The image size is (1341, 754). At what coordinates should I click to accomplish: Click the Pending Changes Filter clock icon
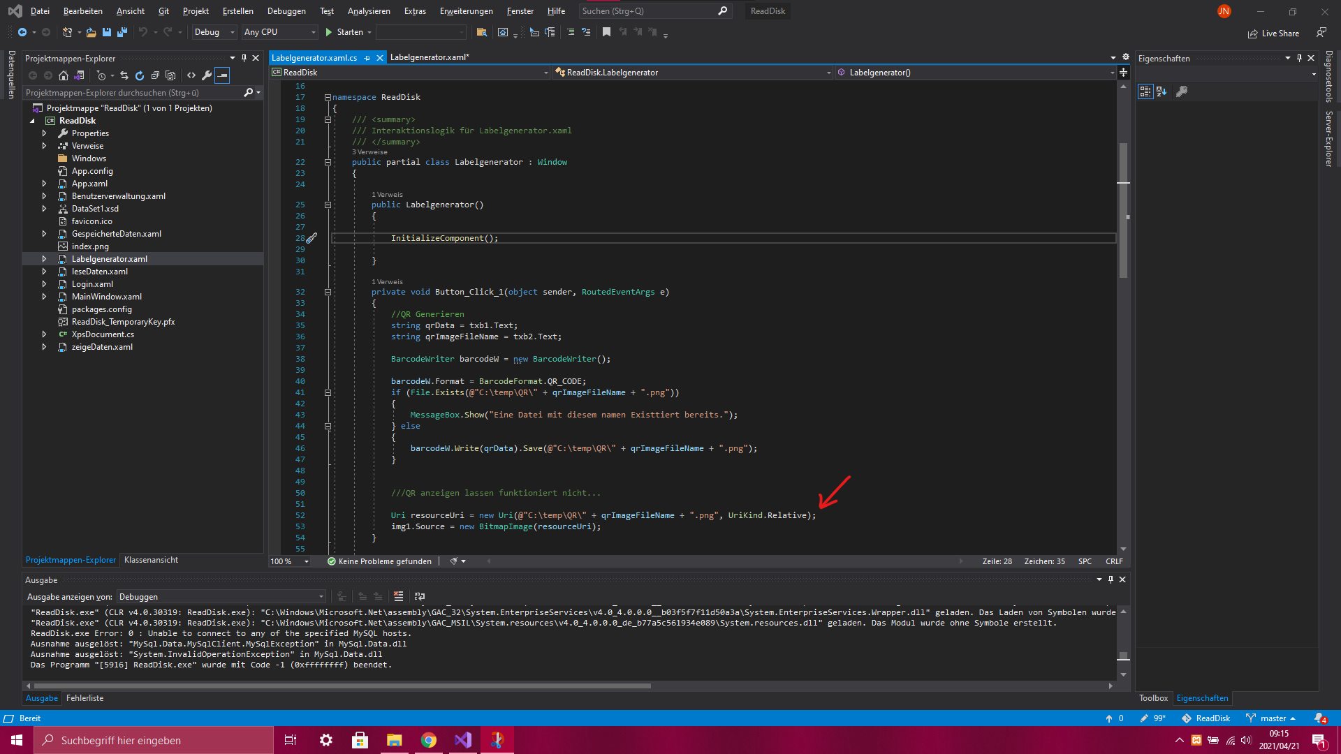pos(102,75)
